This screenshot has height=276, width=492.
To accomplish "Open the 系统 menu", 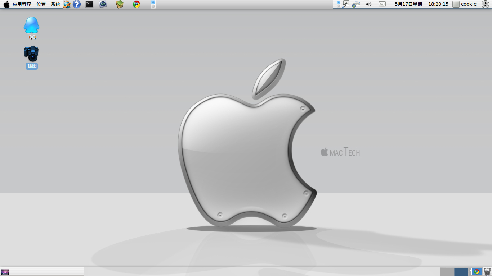I will pyautogui.click(x=55, y=4).
